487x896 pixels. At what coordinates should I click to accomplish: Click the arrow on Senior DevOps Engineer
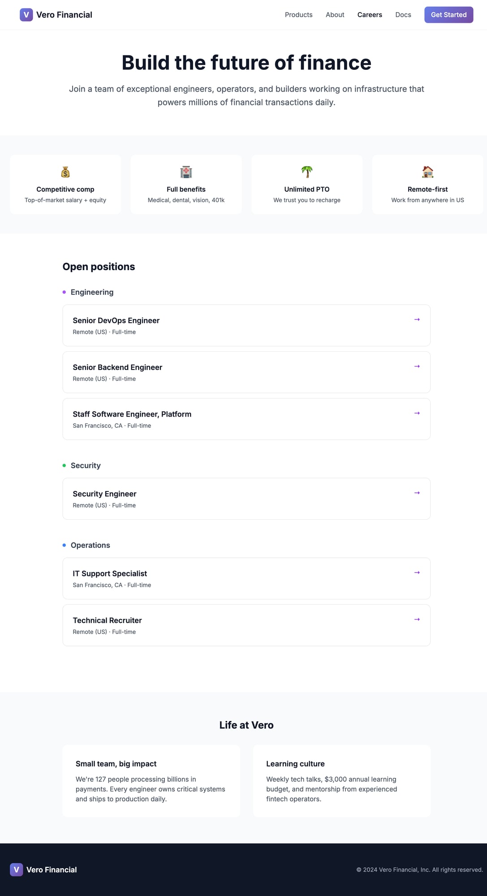(417, 320)
